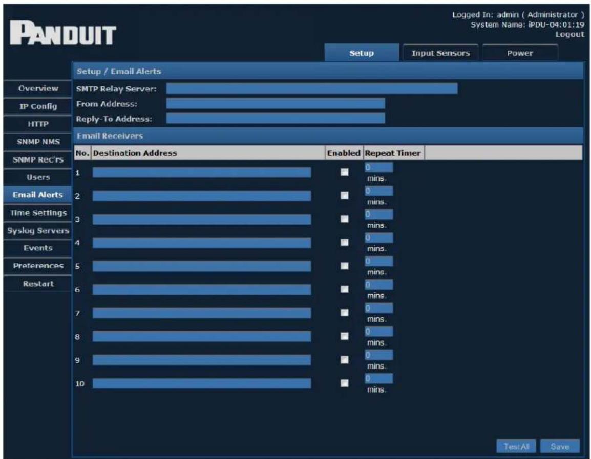Click the System Name iPDU-04:01:19 text
This screenshot has height=459, width=591.
(527, 25)
